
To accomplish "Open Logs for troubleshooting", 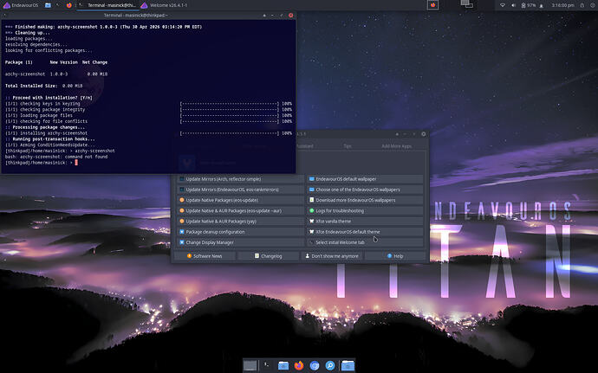I will [365, 210].
